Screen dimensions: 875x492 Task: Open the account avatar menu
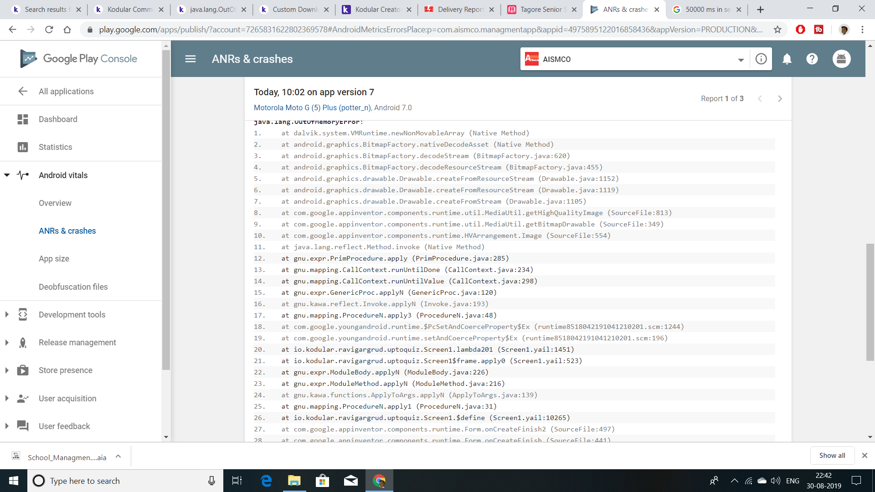(841, 59)
